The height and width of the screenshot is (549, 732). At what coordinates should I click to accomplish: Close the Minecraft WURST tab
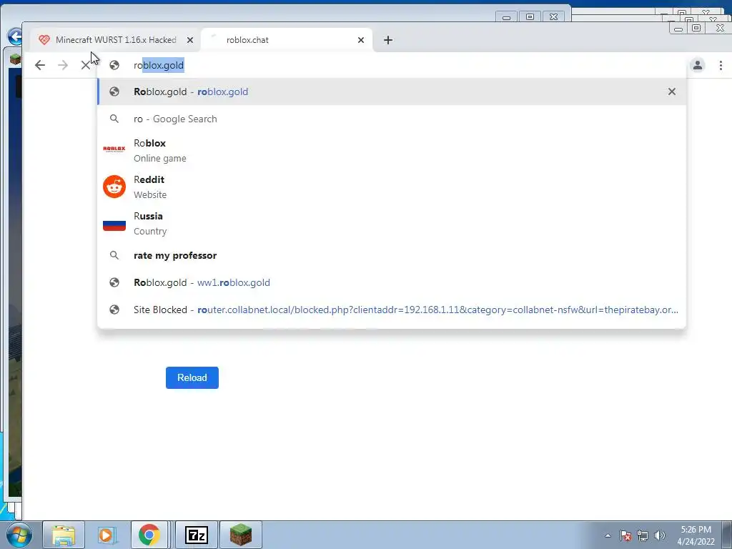[x=190, y=40]
